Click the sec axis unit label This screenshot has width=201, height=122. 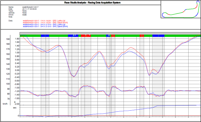[x=15, y=108]
